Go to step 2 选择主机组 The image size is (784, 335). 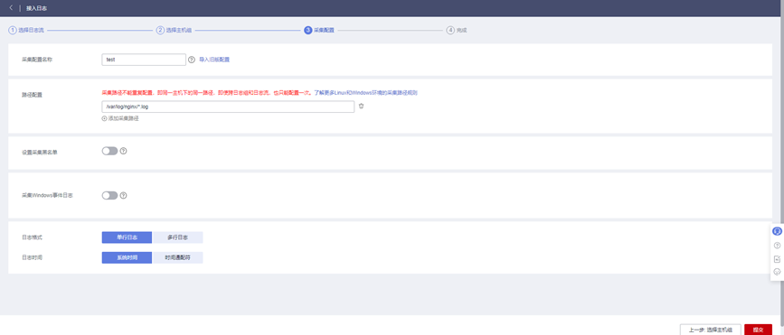click(x=175, y=30)
